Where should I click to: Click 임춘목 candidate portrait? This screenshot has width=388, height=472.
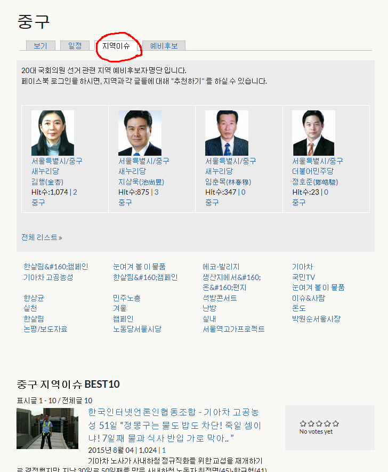click(x=227, y=133)
